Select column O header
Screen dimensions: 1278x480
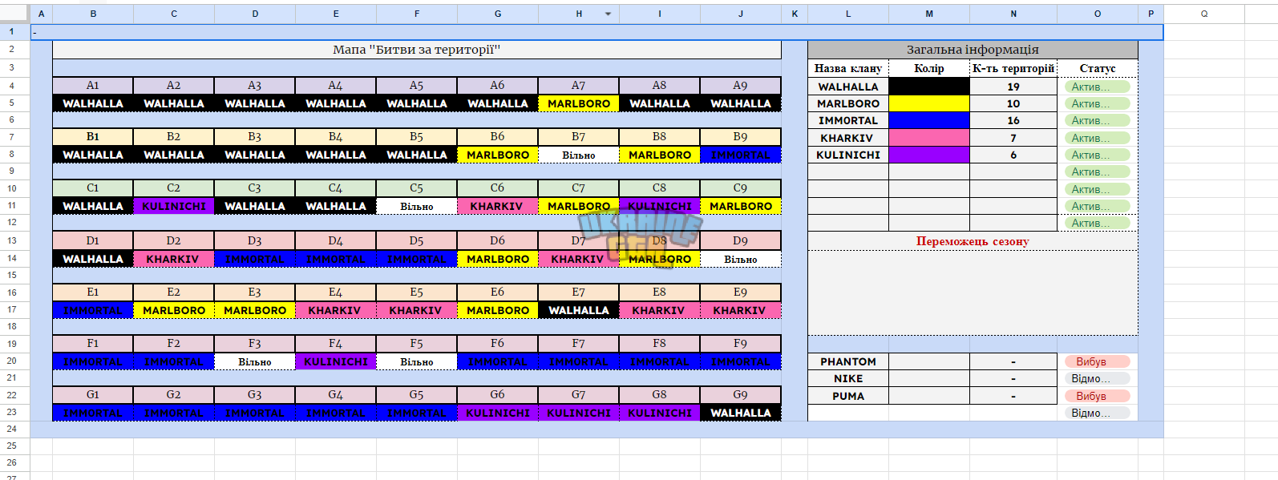click(x=1098, y=14)
